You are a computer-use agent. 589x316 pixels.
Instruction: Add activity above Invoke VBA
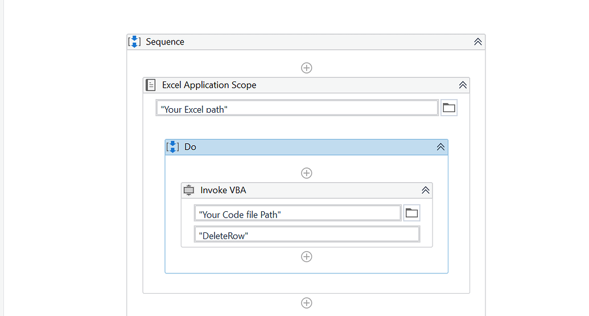(306, 173)
